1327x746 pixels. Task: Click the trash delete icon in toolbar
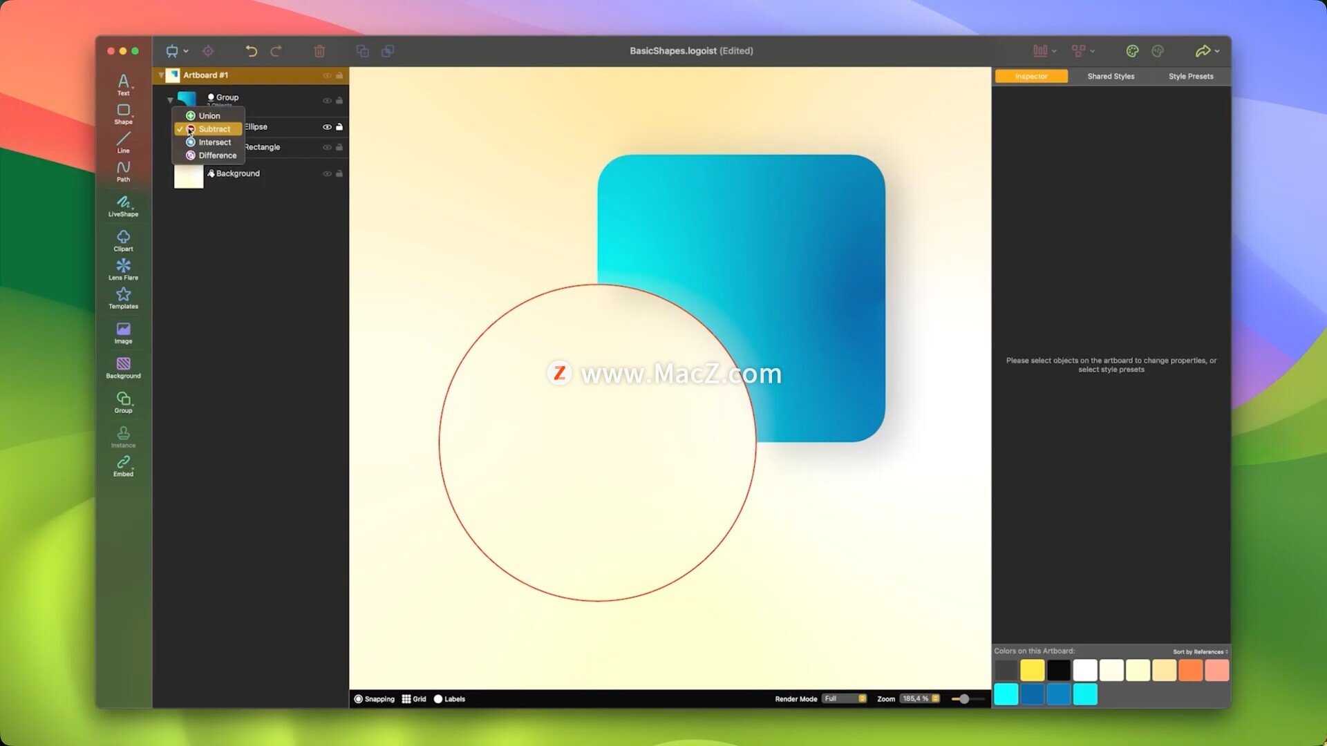tap(319, 51)
